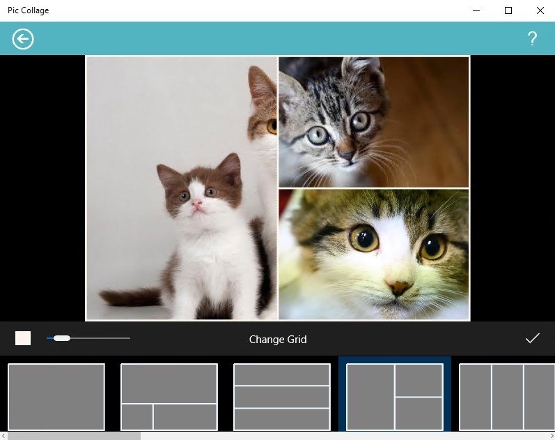Click the horizontal scrollbar thumb under layouts

[74, 436]
